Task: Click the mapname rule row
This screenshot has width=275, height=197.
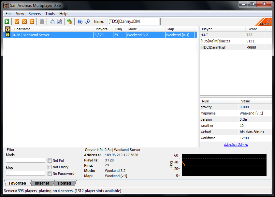Action: [236, 113]
